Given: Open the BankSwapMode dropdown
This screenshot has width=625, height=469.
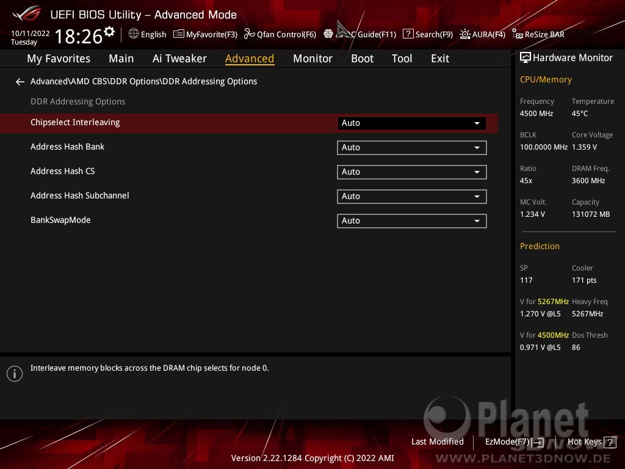Looking at the screenshot, I should coord(412,221).
